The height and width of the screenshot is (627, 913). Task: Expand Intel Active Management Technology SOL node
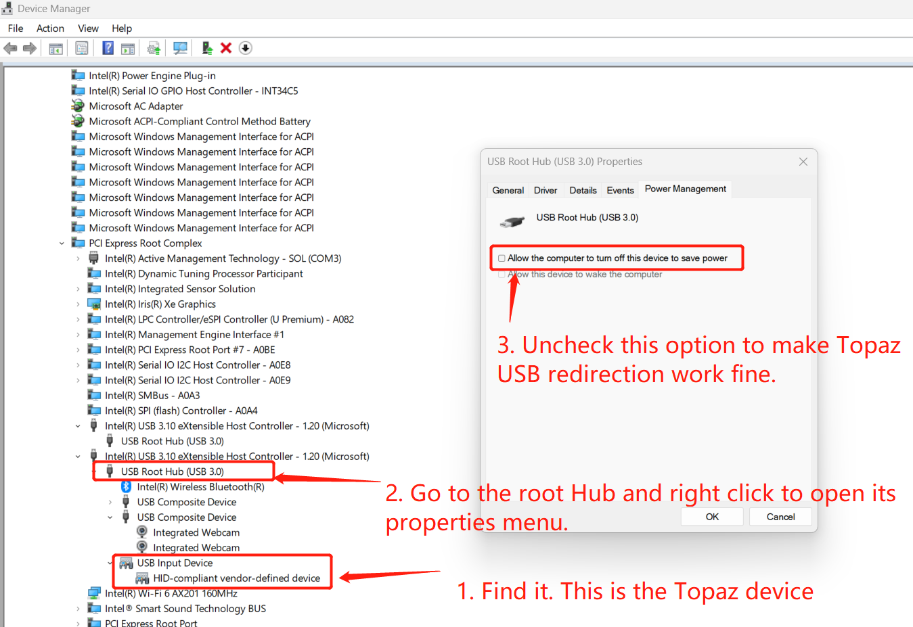pyautogui.click(x=78, y=258)
